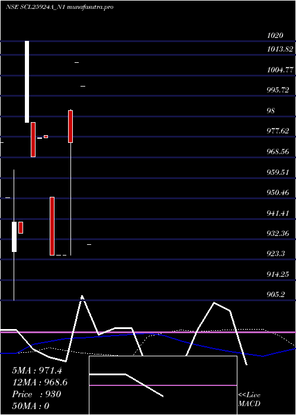Image resolution: width=296 pixels, height=415 pixels.
Task: Select the 932.36 price level label
Action: point(278,234)
